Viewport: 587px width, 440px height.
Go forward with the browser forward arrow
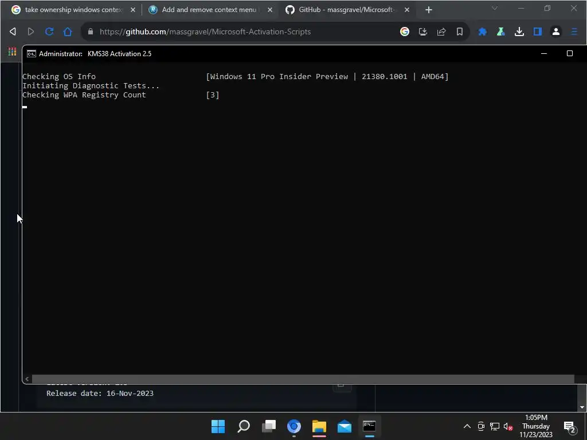31,32
